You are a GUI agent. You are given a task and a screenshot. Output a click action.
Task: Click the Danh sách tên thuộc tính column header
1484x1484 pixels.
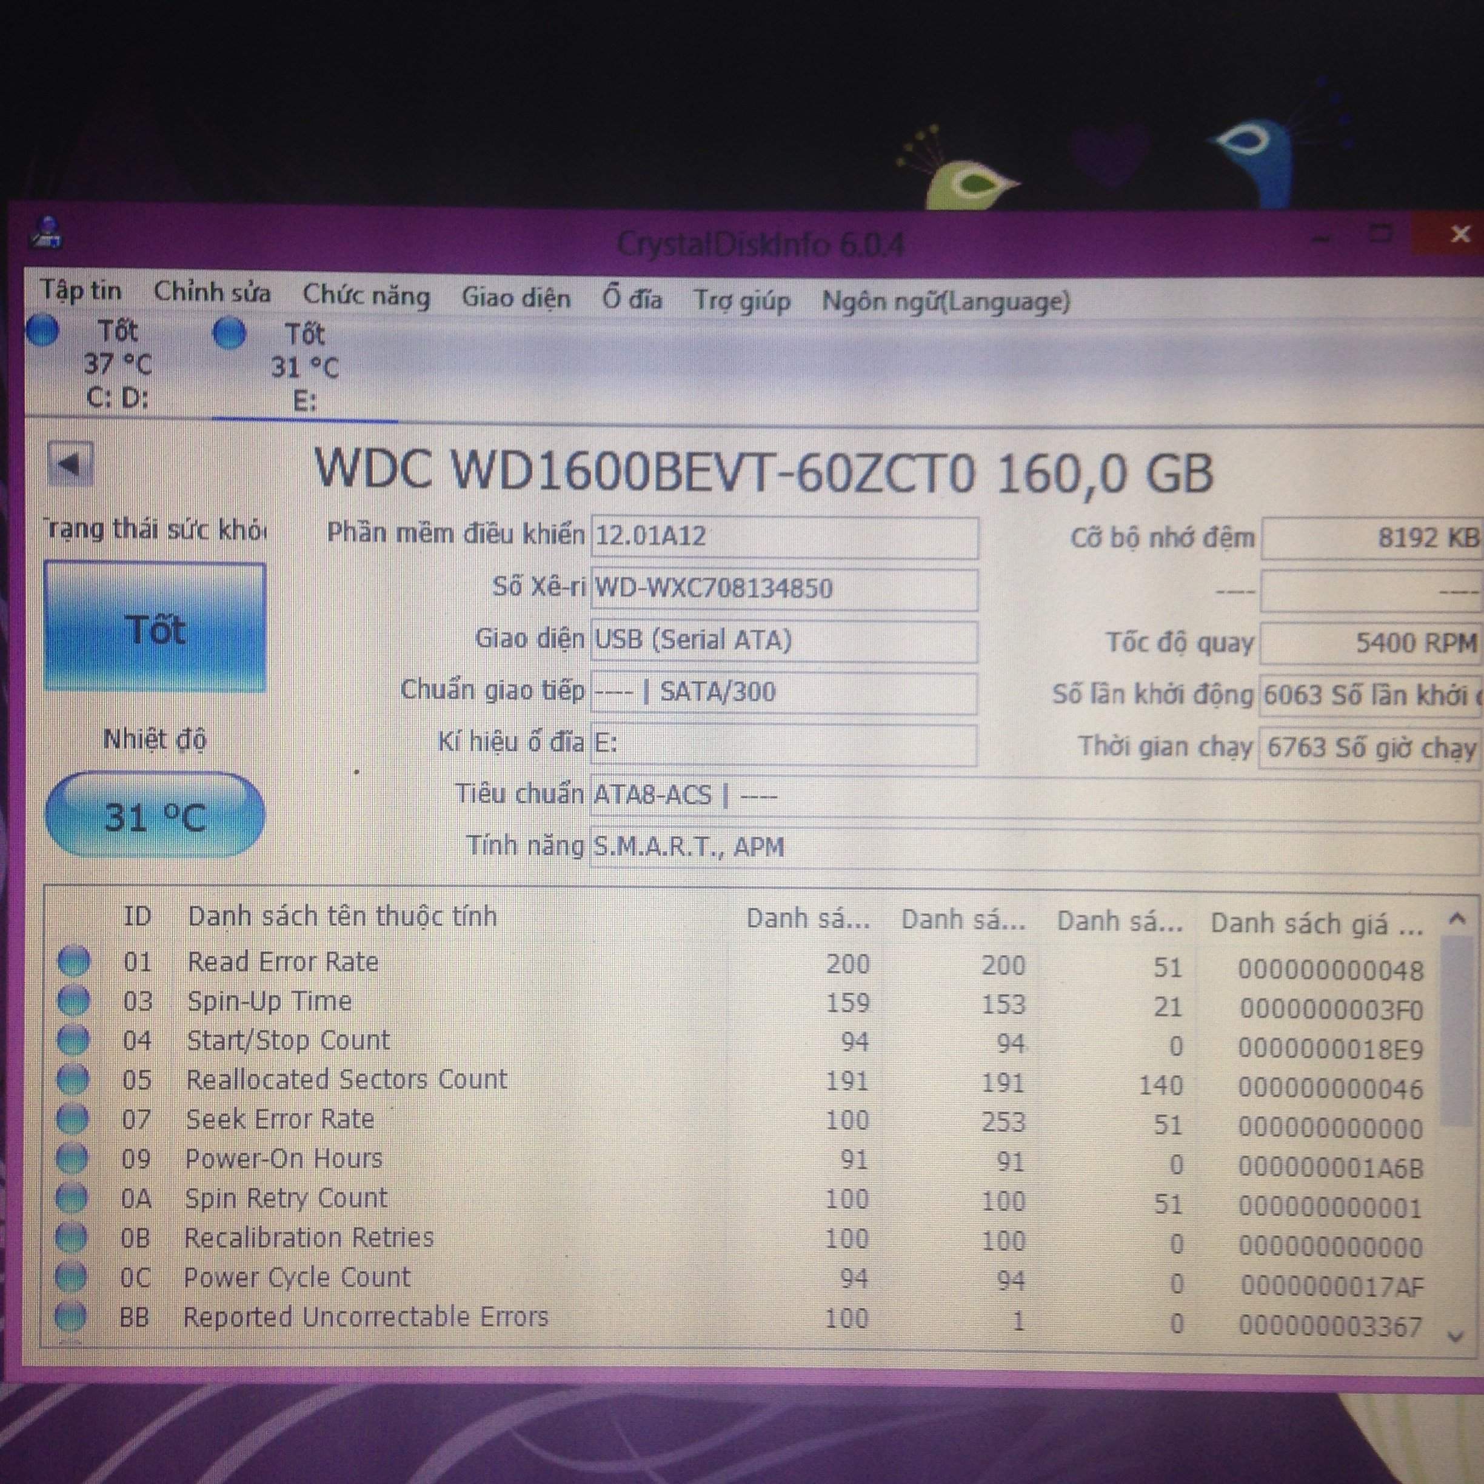pos(343,915)
